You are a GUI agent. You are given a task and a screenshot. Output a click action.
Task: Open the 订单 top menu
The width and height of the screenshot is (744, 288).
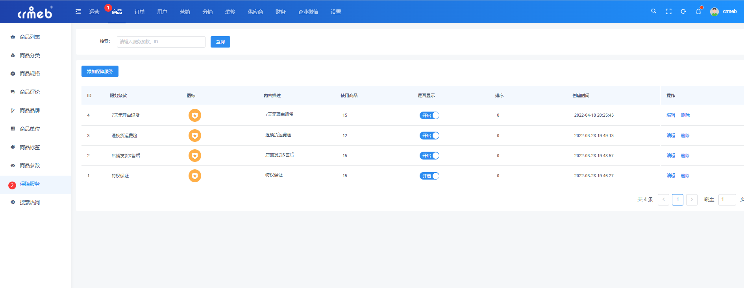coord(139,12)
